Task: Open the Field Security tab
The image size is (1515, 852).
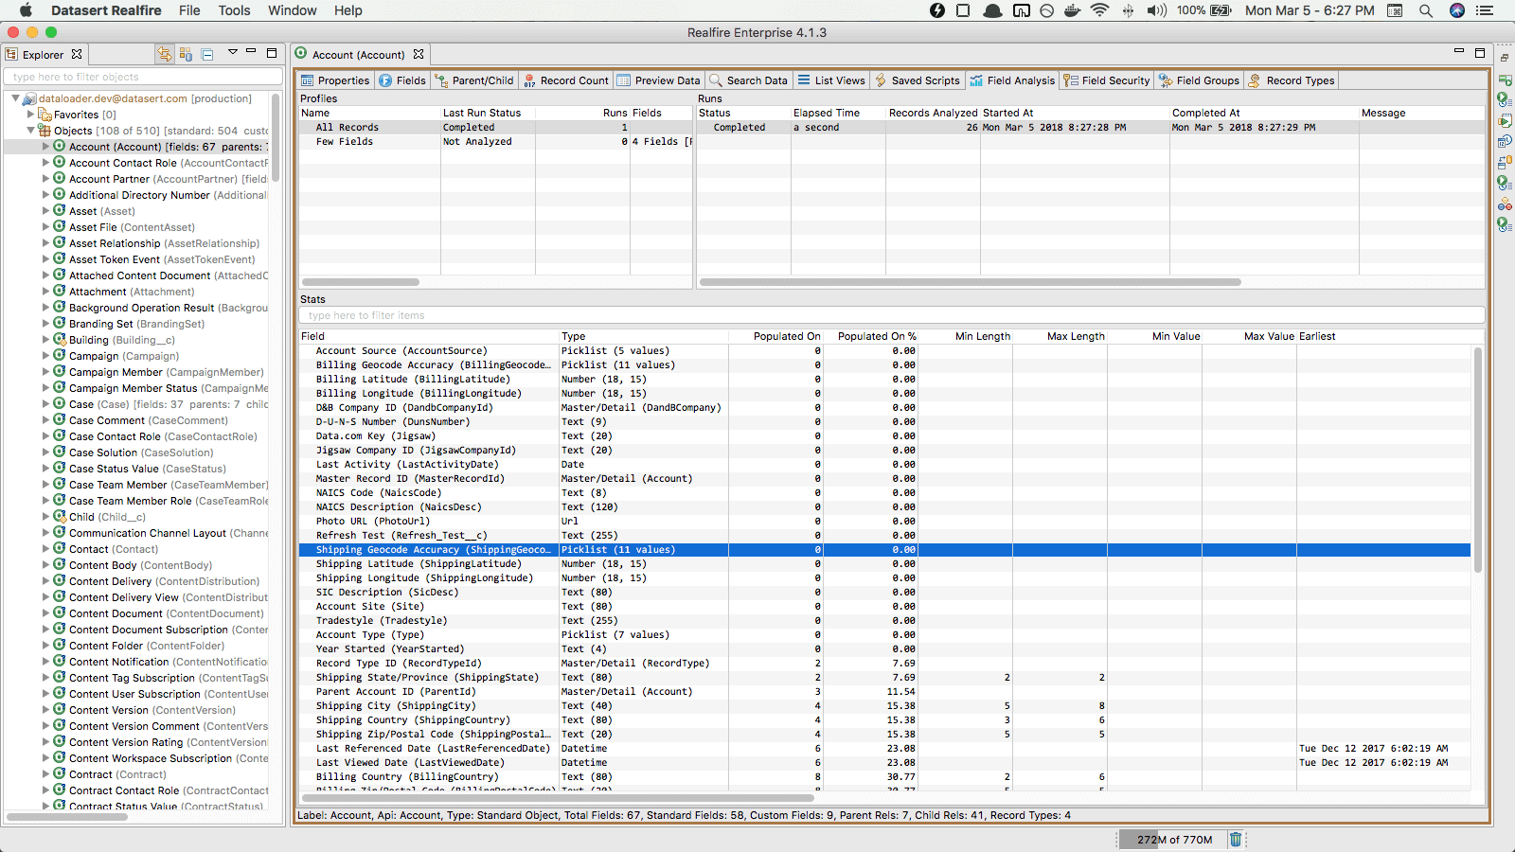Action: [x=1107, y=80]
